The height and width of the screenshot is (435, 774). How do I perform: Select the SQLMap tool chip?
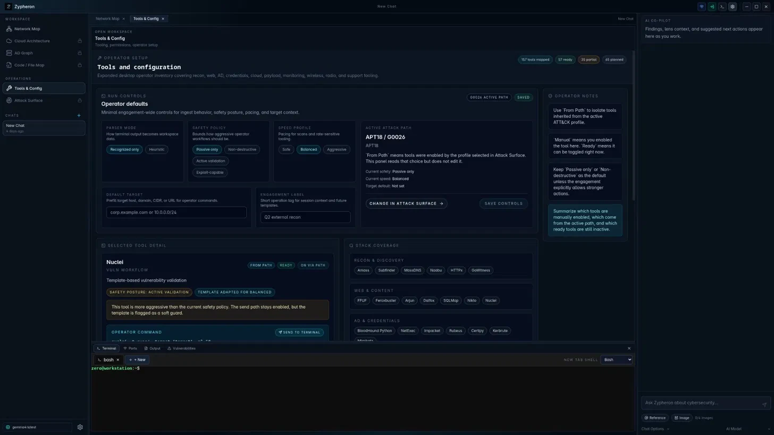pos(451,301)
